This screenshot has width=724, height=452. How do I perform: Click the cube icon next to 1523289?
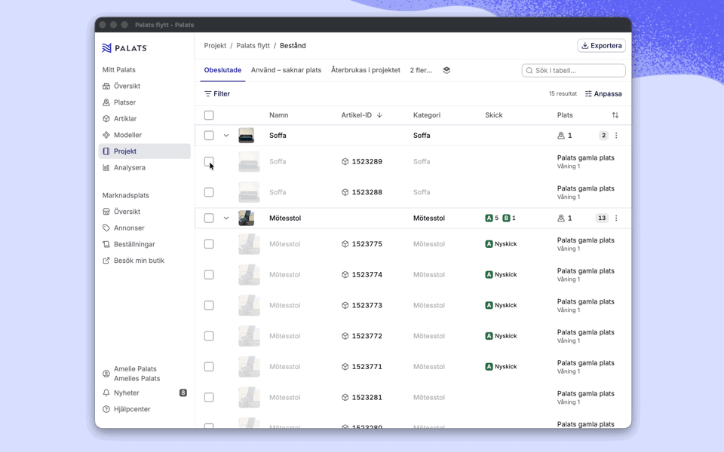point(345,161)
